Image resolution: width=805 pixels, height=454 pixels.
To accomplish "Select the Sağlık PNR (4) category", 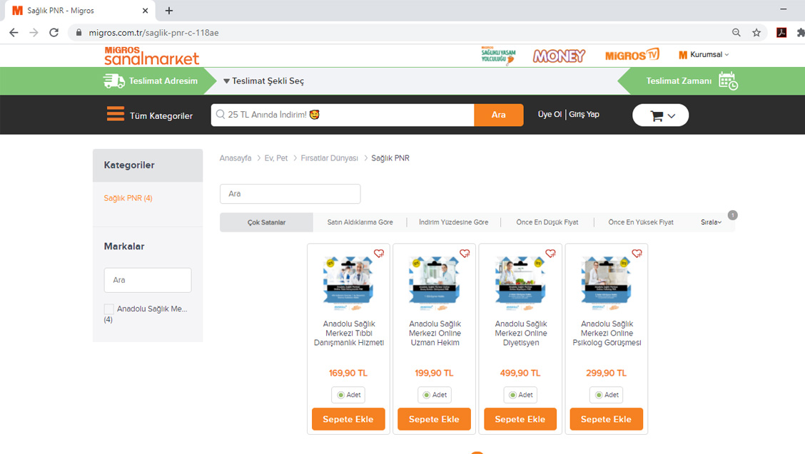I will pyautogui.click(x=128, y=198).
